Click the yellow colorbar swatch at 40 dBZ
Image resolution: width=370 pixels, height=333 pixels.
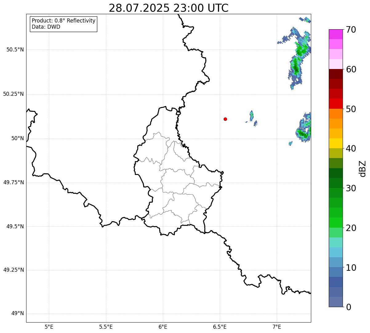[336, 143]
